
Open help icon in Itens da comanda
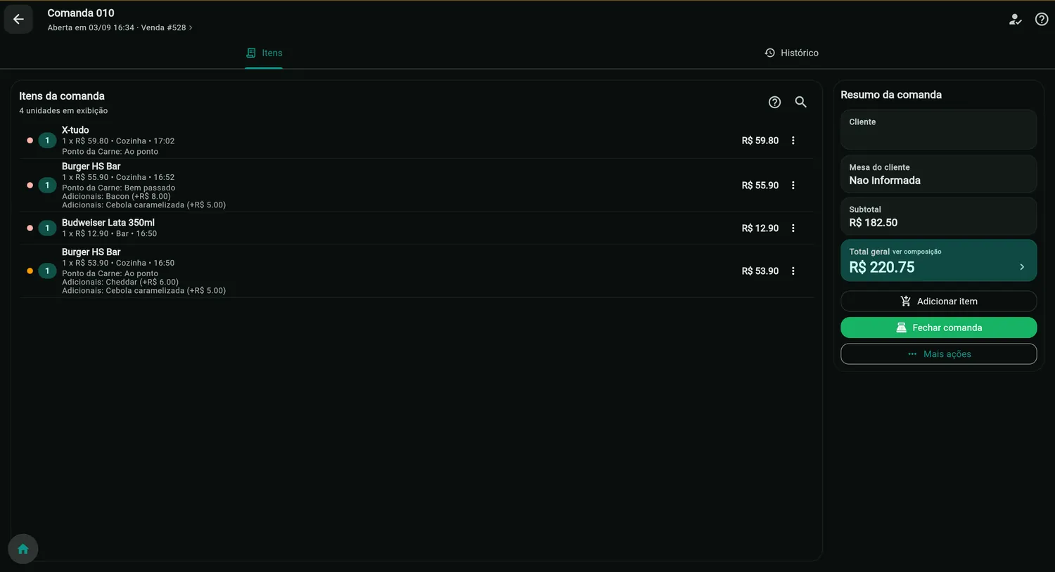click(774, 102)
